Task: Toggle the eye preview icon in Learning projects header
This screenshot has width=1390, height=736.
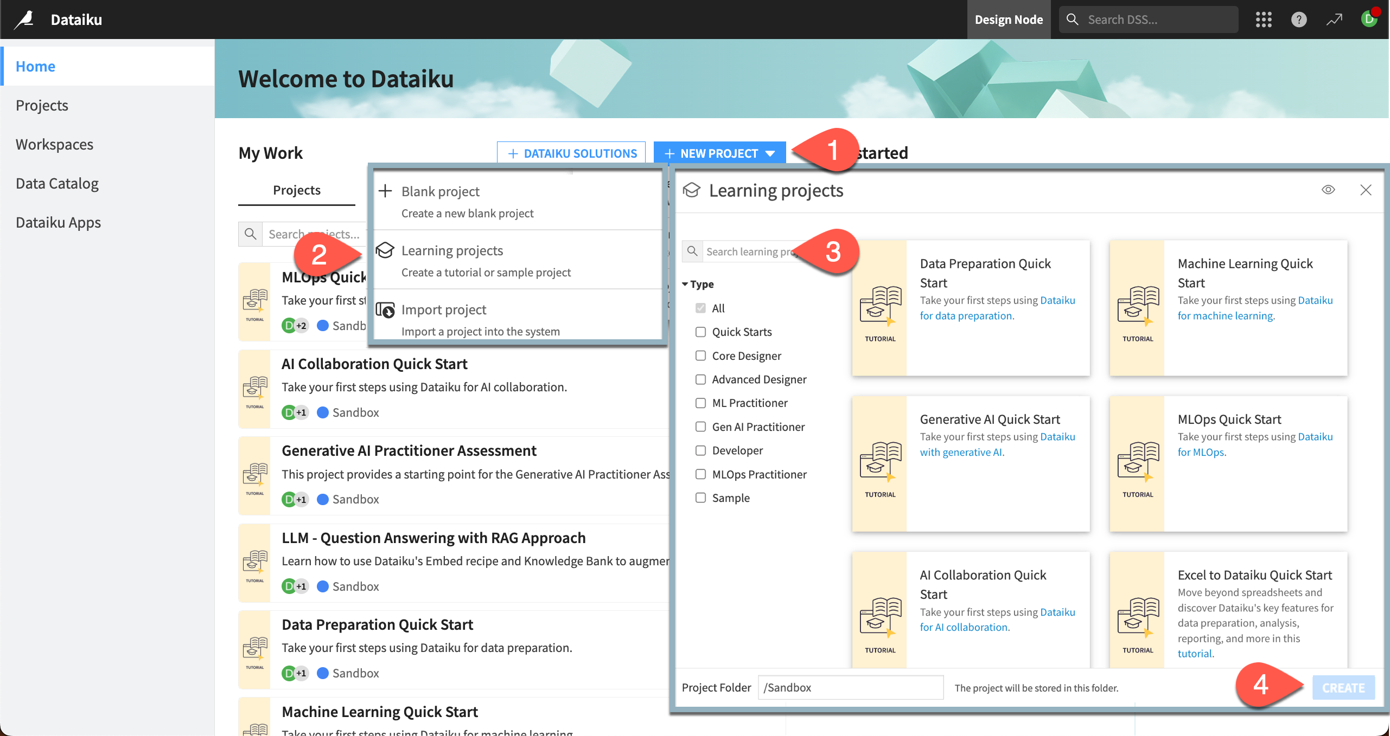Action: tap(1329, 190)
